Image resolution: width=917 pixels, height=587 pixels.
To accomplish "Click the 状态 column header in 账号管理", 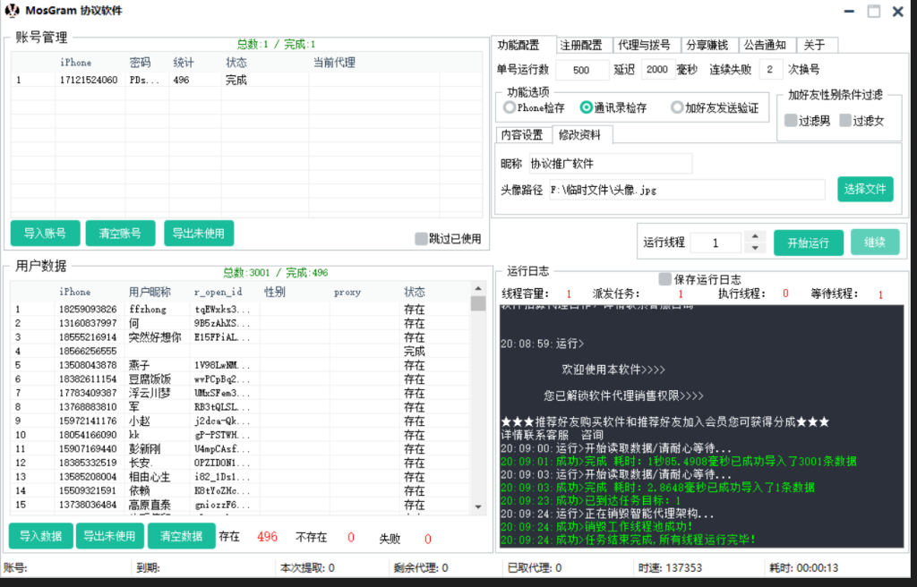I will 236,63.
